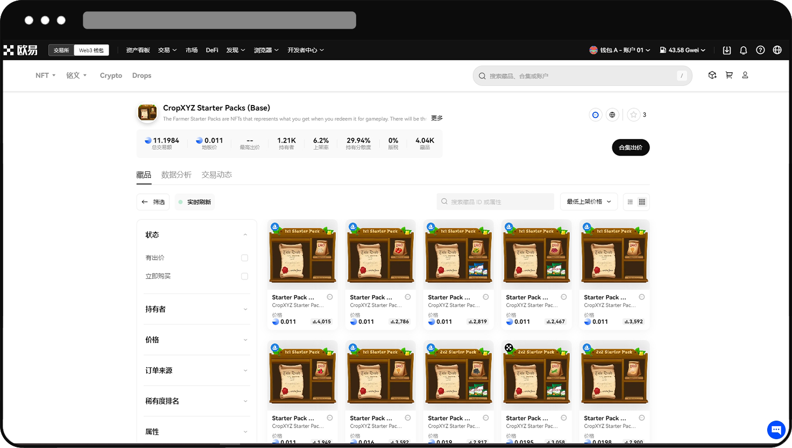Select the card ranked 4,015 via its circle
Image resolution: width=792 pixels, height=448 pixels.
click(x=330, y=297)
